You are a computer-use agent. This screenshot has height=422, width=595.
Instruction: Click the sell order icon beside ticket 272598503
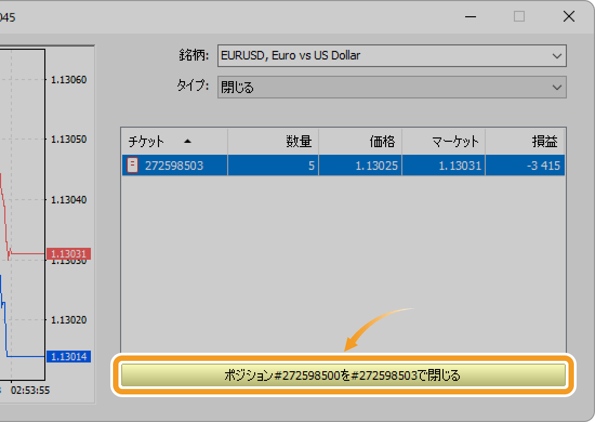[132, 165]
